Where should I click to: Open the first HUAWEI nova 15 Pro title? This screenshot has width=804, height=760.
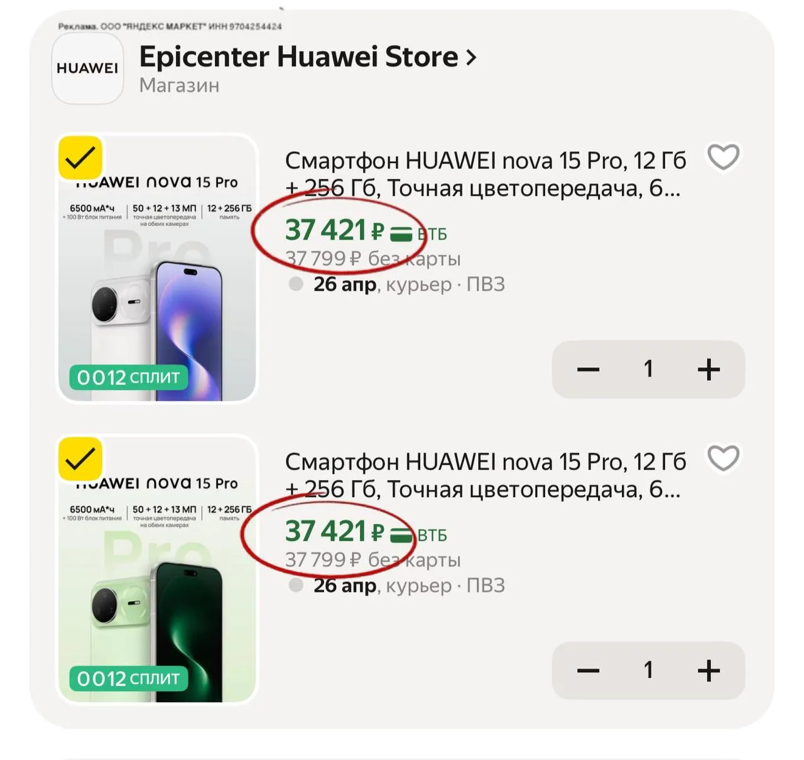485,174
